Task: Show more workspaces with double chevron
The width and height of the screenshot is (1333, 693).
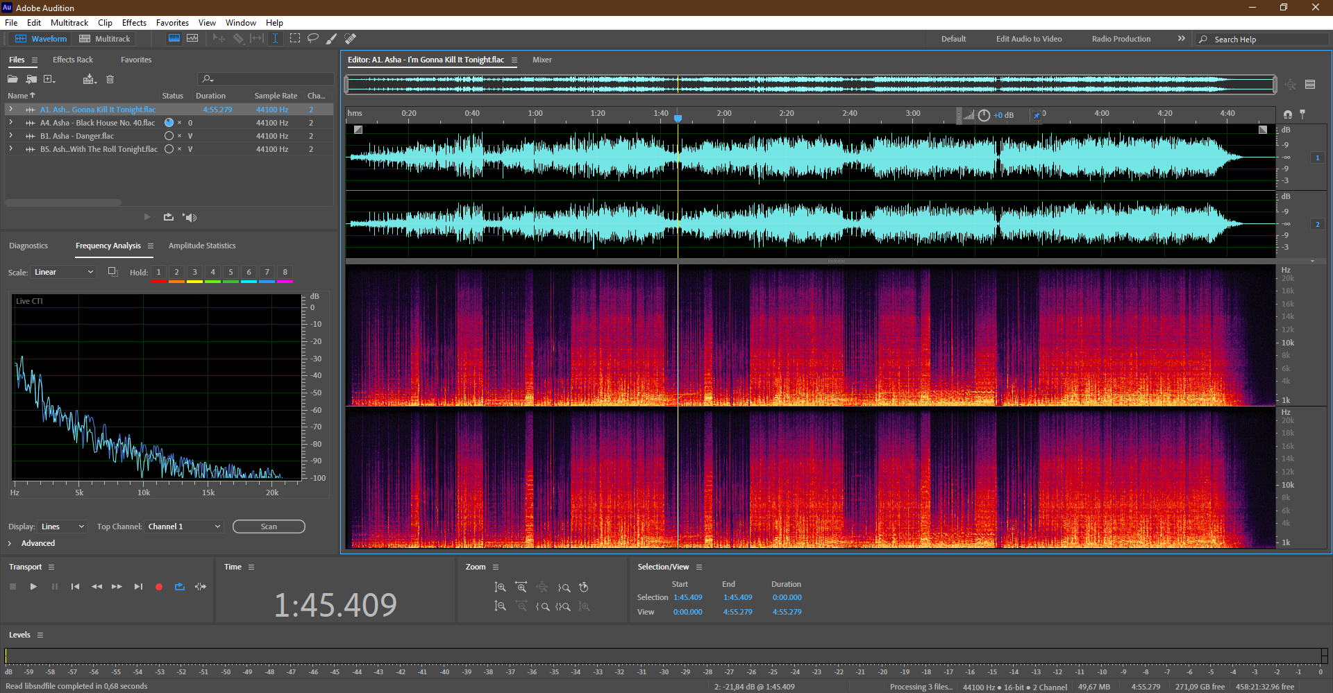Action: (1181, 39)
